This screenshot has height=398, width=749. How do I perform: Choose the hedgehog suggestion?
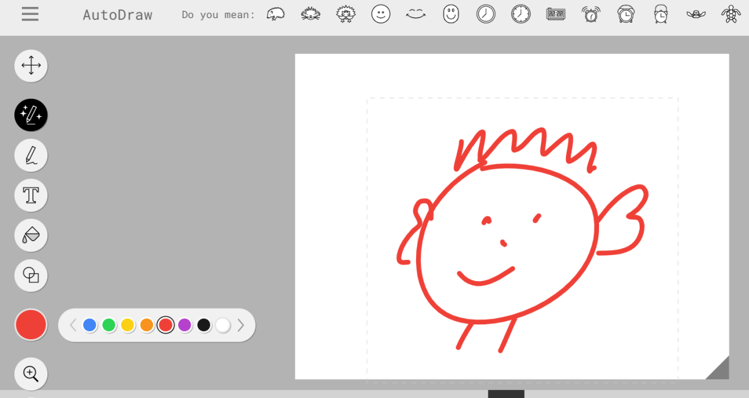(x=276, y=13)
